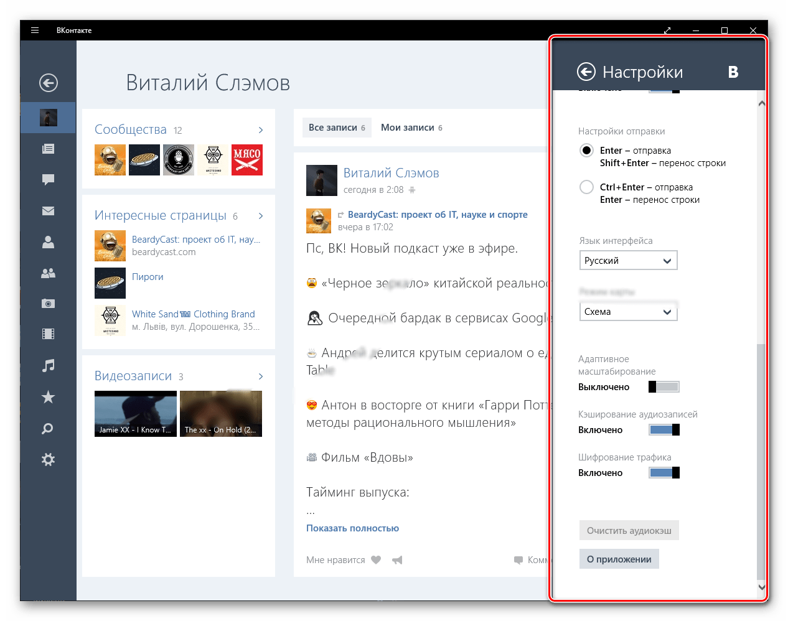Screen dimensions: 788x621
Task: Open photos camera icon in sidebar
Action: point(48,304)
